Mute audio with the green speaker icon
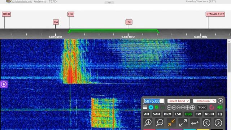This screenshot has height=130, width=231. (x=220, y=107)
